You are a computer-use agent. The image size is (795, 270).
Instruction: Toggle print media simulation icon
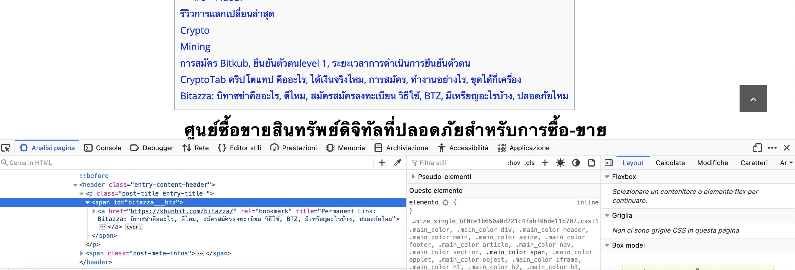pos(591,163)
